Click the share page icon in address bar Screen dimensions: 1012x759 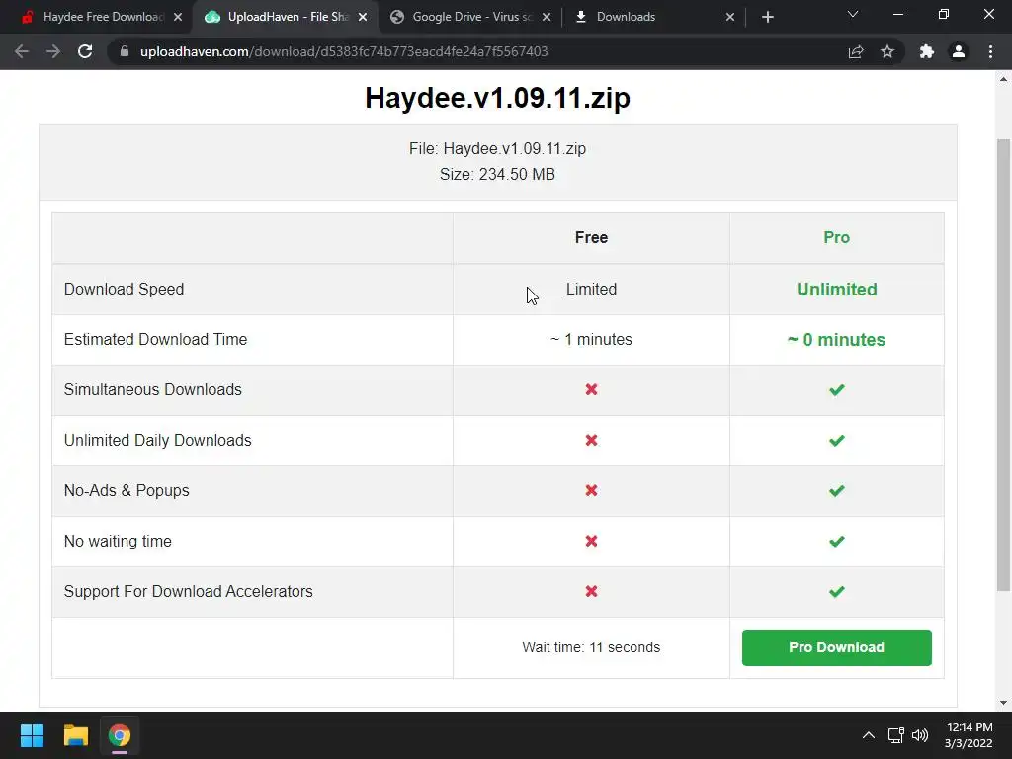(856, 51)
